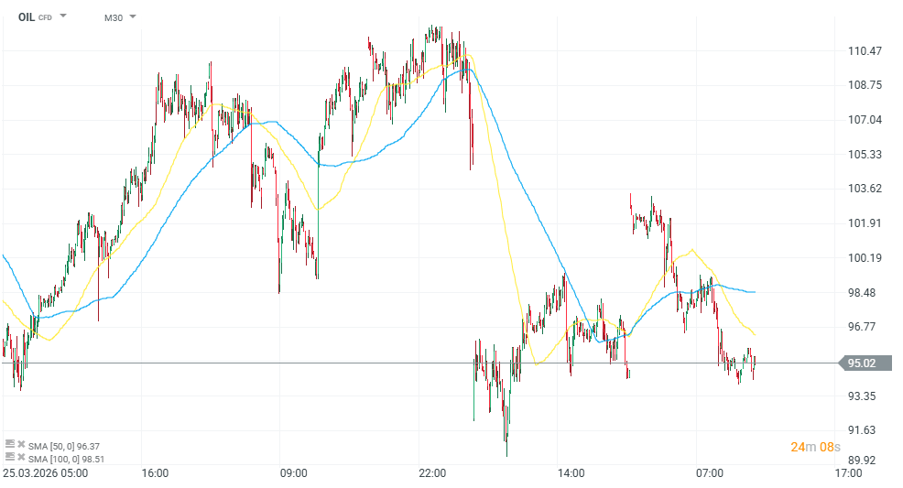Click the 17:00 time axis label
The image size is (903, 488).
point(848,473)
